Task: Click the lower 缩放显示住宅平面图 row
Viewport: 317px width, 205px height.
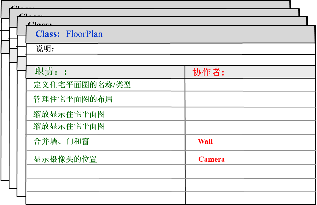Action: pos(69,126)
